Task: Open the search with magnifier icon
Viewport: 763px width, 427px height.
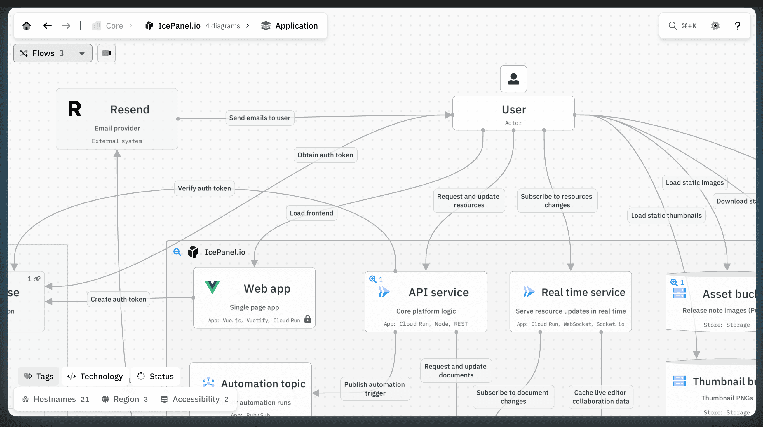Action: (x=672, y=26)
